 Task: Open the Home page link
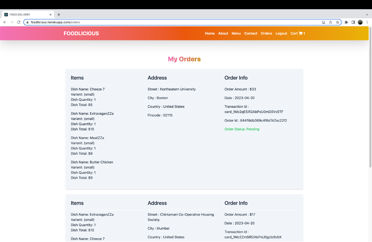click(210, 33)
